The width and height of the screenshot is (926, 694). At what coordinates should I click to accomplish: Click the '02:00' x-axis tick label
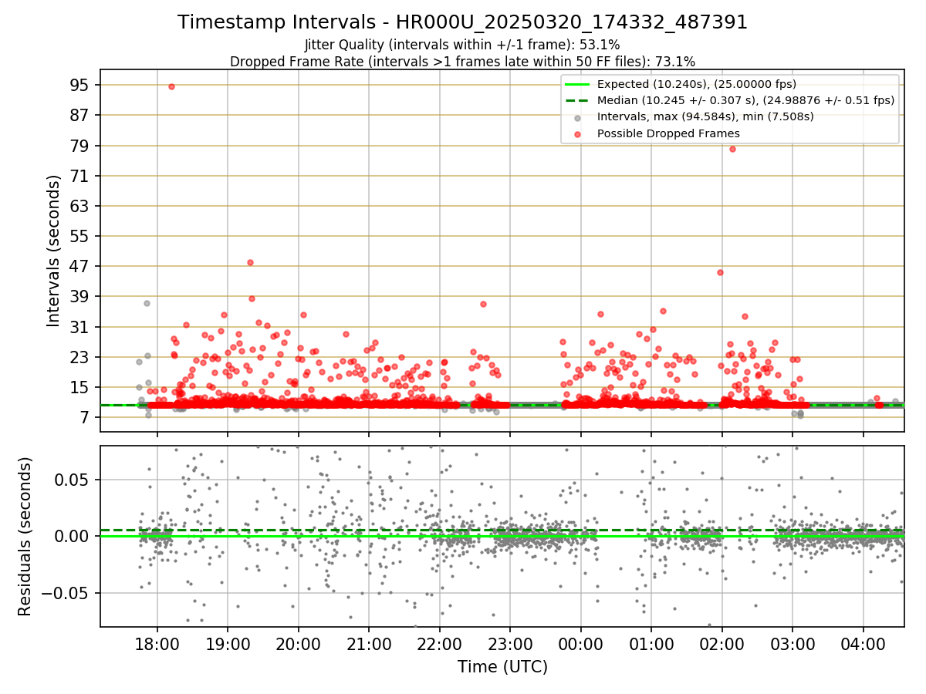pos(722,644)
